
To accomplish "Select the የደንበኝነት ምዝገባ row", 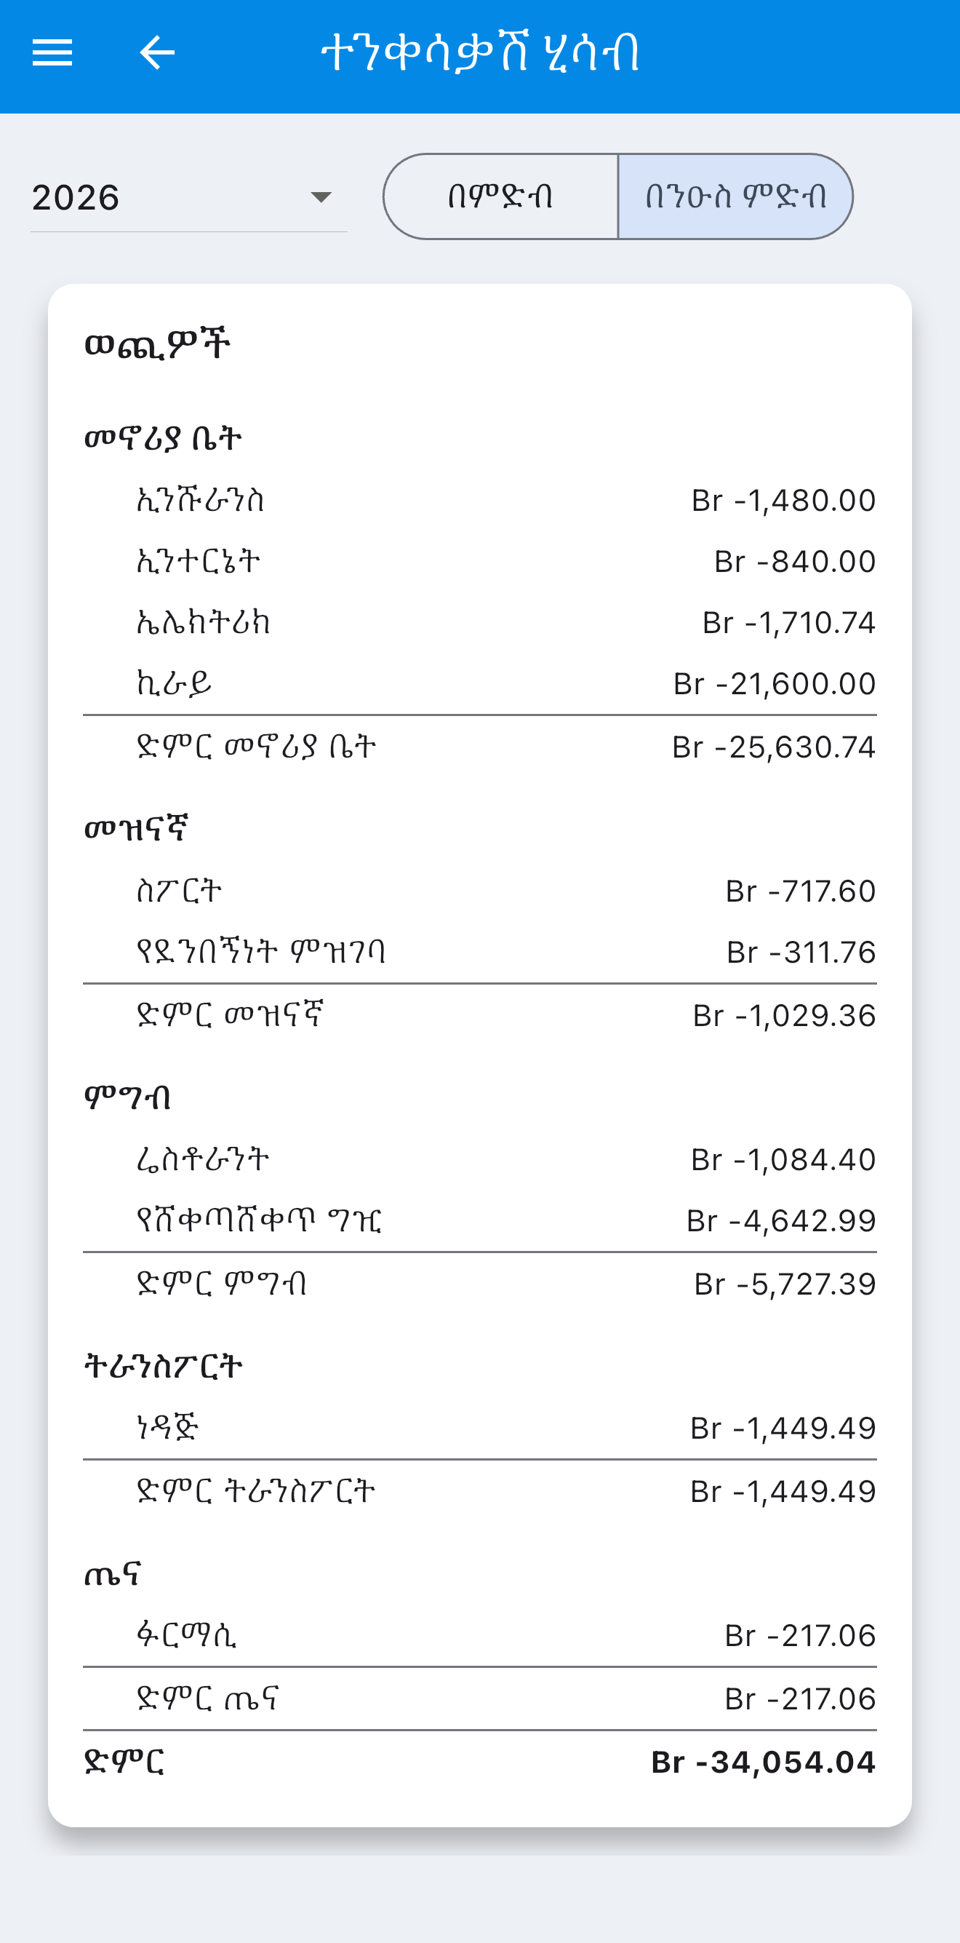I will tap(480, 953).
